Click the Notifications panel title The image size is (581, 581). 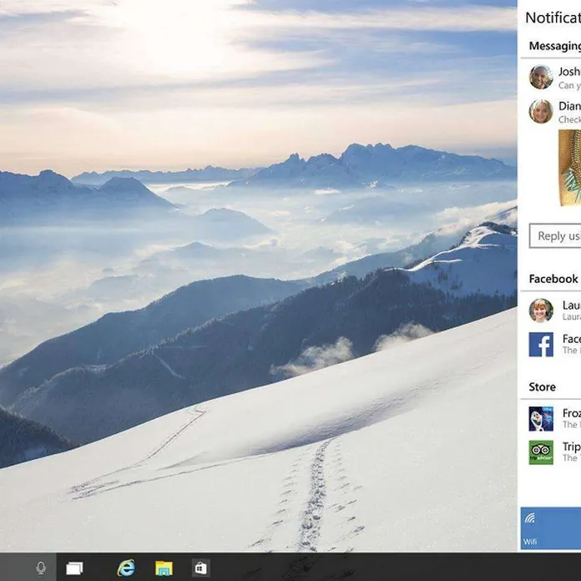[553, 18]
